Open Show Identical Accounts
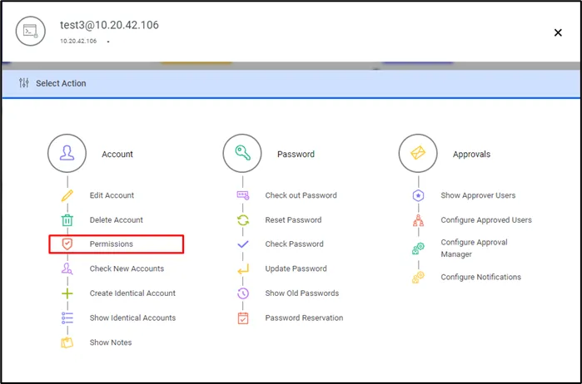582x384 pixels. coord(132,318)
